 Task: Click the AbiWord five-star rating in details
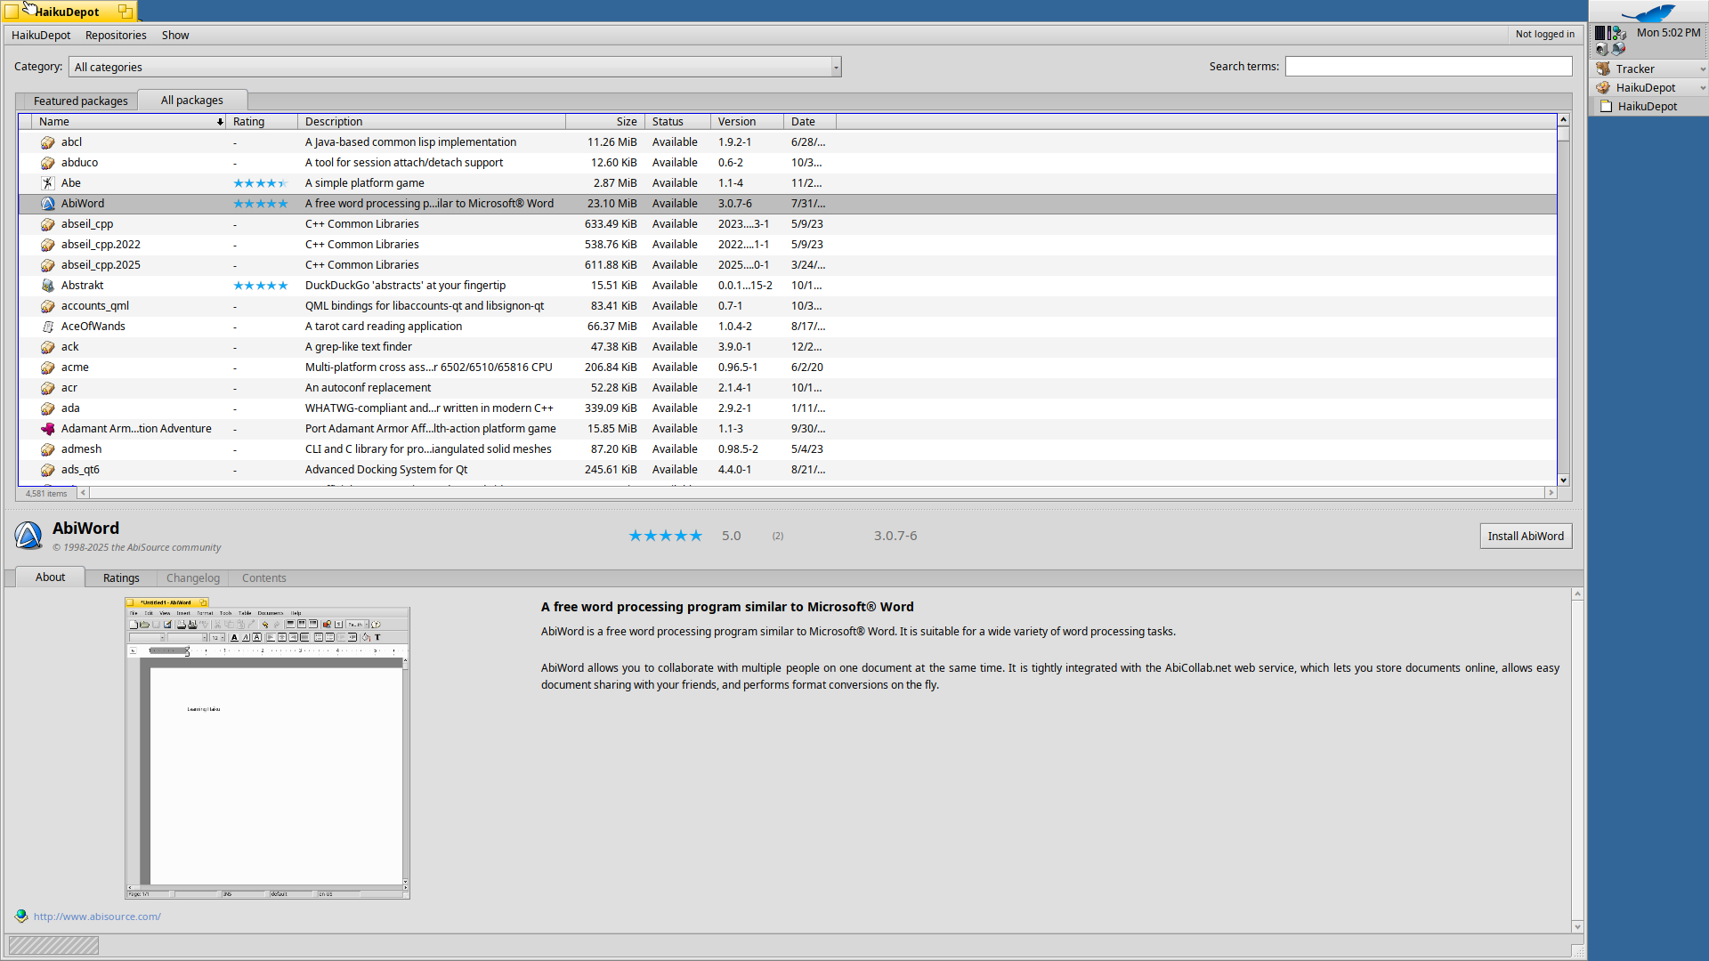point(666,536)
